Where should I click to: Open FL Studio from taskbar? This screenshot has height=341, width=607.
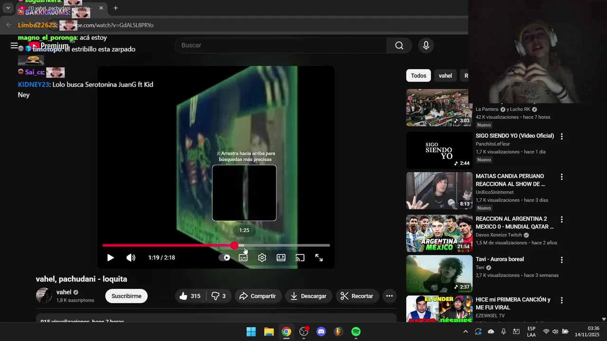[339, 332]
